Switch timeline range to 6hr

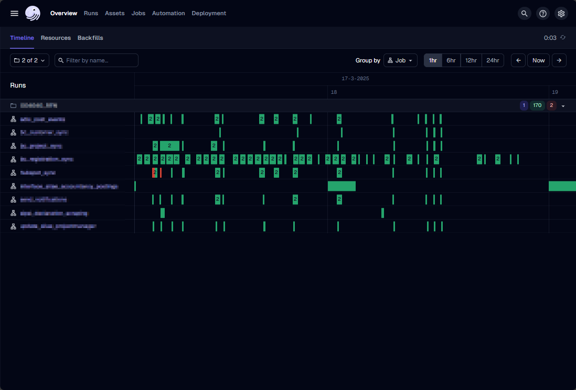(x=451, y=60)
